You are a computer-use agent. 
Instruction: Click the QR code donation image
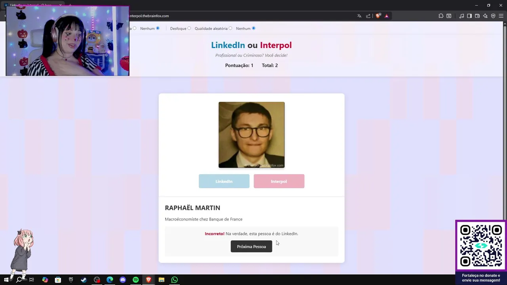[481, 246]
